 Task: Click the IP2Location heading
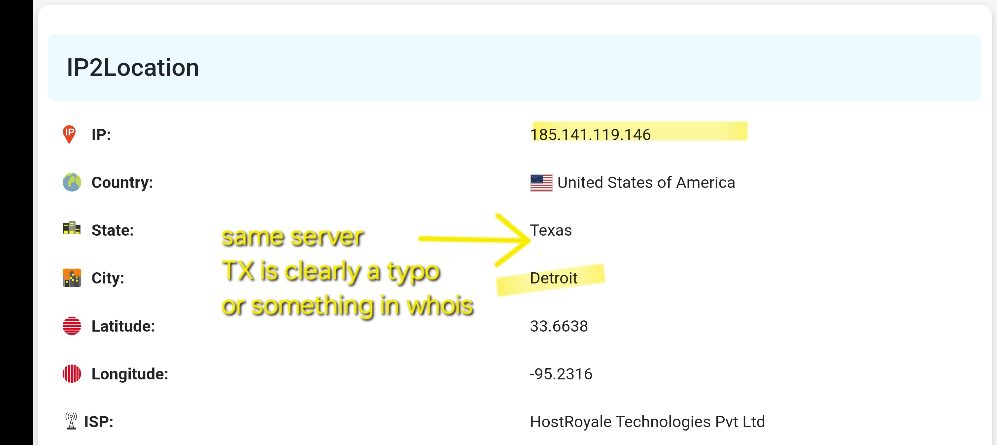tap(133, 67)
